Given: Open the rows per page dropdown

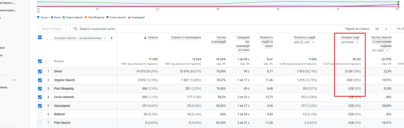Looking at the screenshot, I should 381,29.
